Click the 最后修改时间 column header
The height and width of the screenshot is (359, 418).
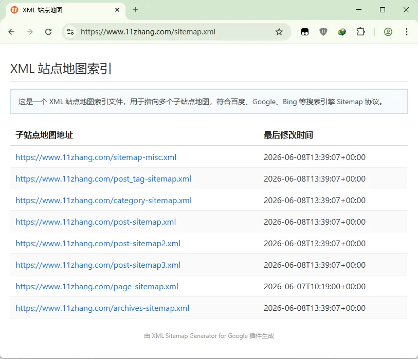288,135
